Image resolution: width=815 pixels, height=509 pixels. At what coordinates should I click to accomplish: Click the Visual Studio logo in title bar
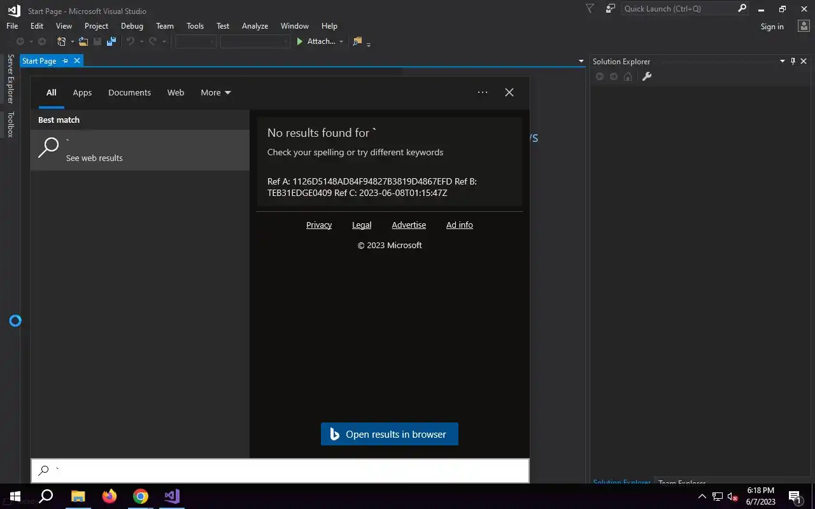tap(14, 10)
